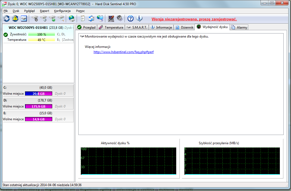Viewport: 291px width, 191px height.
Task: Click the globe over disk toolbar icon
Action: click(x=72, y=19)
